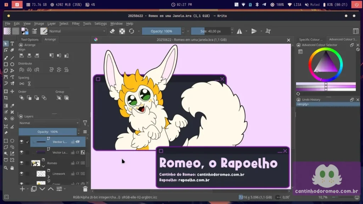The image size is (363, 204).
Task: Select the Rectangle tool
Action: [x=6, y=64]
